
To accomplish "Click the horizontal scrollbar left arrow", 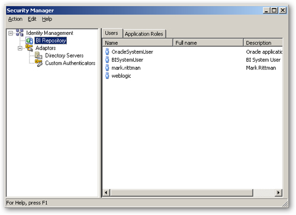I will 106,192.
